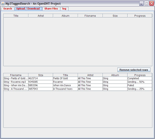This screenshot has width=155, height=139.
Task: Select the Upload / Download tab
Action: click(x=28, y=9)
